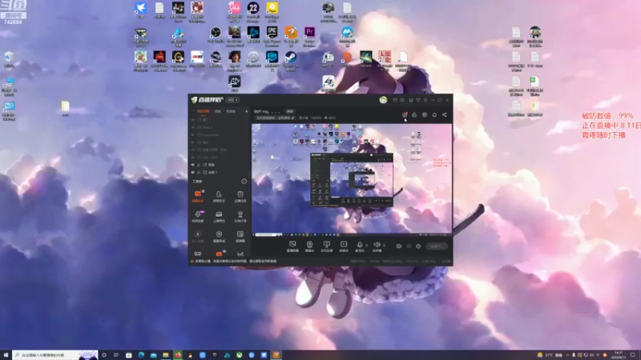The width and height of the screenshot is (641, 360).
Task: Collapse the toolbox with its round minus button
Action: coord(244,182)
